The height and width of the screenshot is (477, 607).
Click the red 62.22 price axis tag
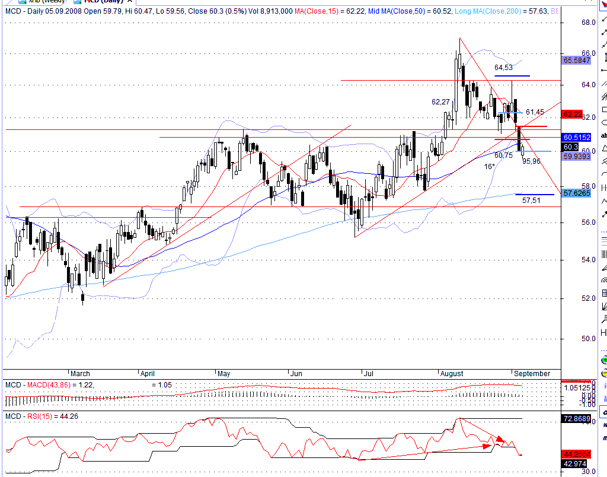pos(572,115)
